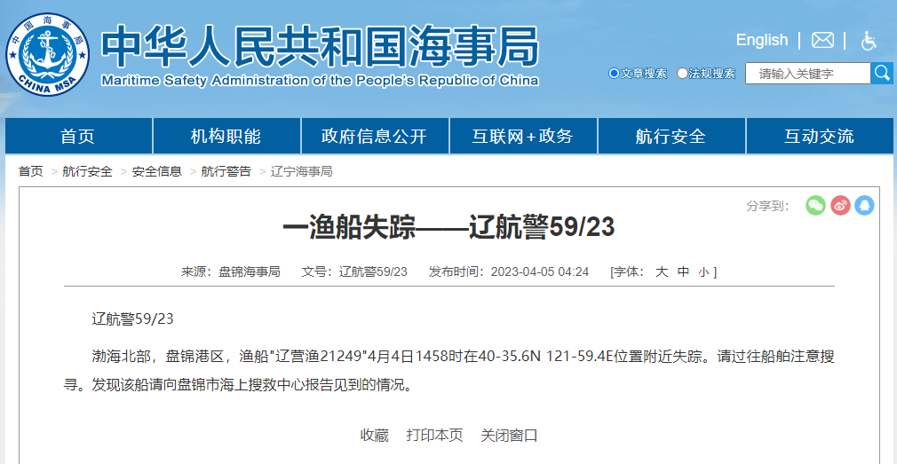This screenshot has height=464, width=897.
Task: Share to Weibo red icon
Action: pos(840,206)
